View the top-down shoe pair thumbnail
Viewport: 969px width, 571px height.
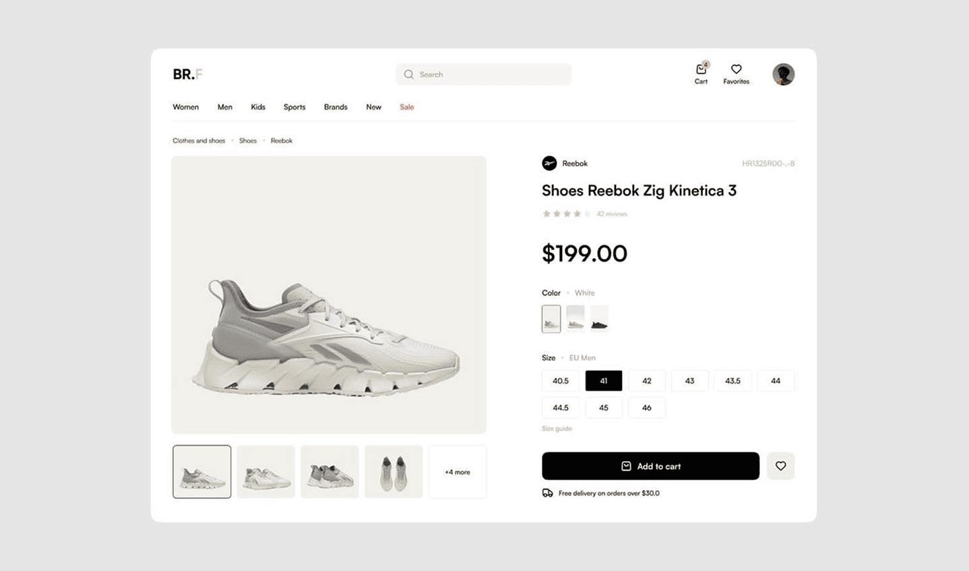(394, 472)
